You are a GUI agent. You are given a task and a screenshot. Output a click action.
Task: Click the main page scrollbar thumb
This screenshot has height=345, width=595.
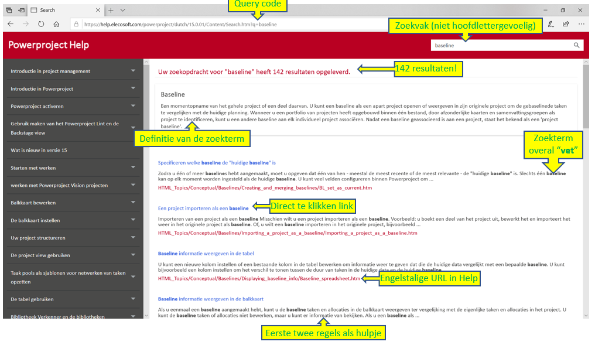coord(586,97)
